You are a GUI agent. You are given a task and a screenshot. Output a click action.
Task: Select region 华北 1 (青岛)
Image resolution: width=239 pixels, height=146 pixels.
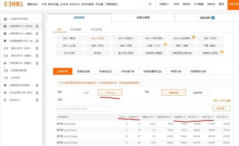[x=69, y=38]
